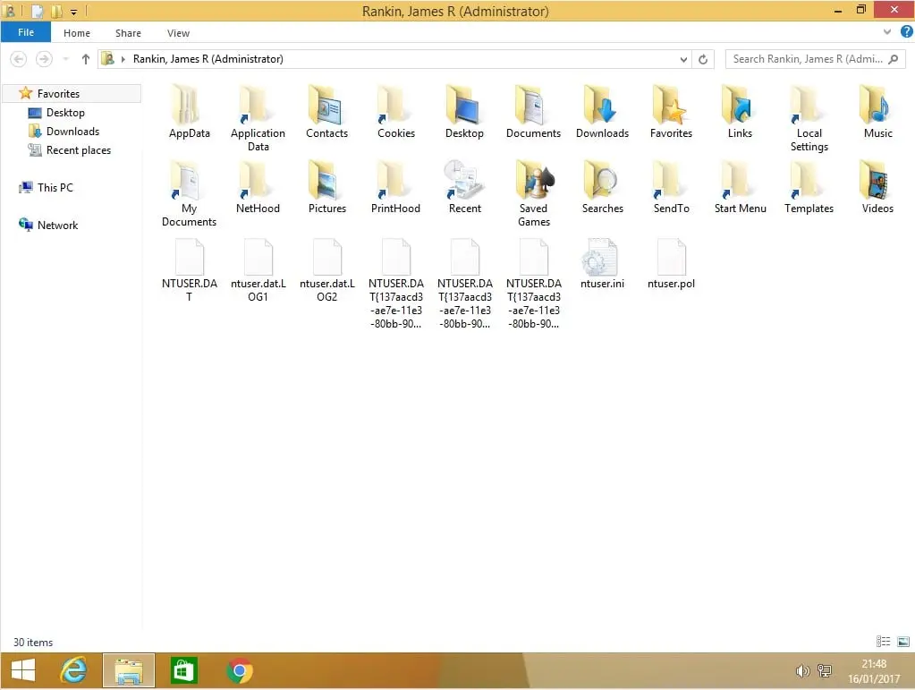Open the Saved Games folder

point(533,194)
